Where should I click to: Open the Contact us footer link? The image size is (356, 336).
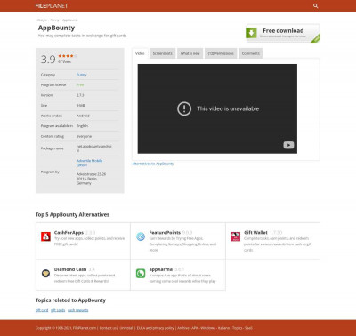[x=108, y=328]
